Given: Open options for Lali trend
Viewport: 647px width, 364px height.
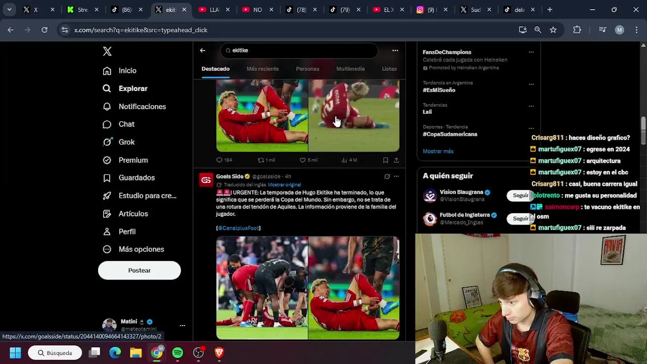Looking at the screenshot, I should 531,106.
